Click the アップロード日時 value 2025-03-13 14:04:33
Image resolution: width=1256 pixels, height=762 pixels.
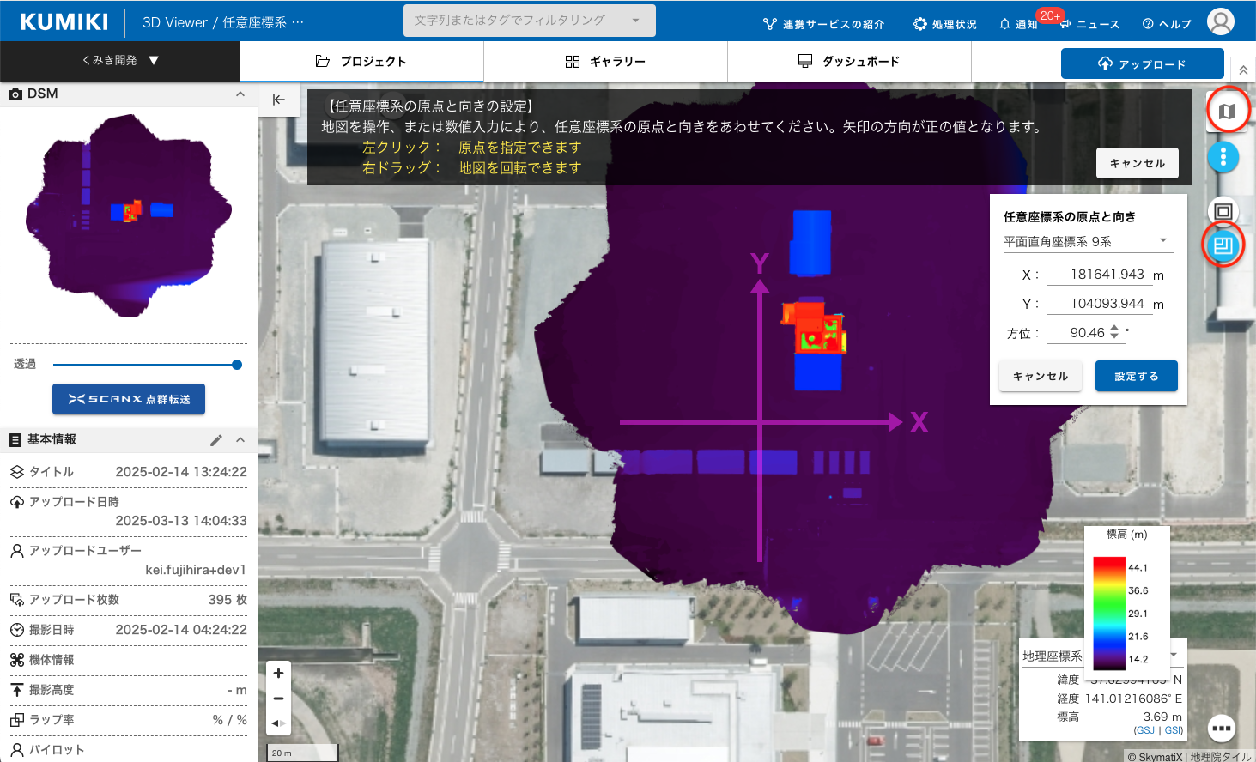(181, 521)
